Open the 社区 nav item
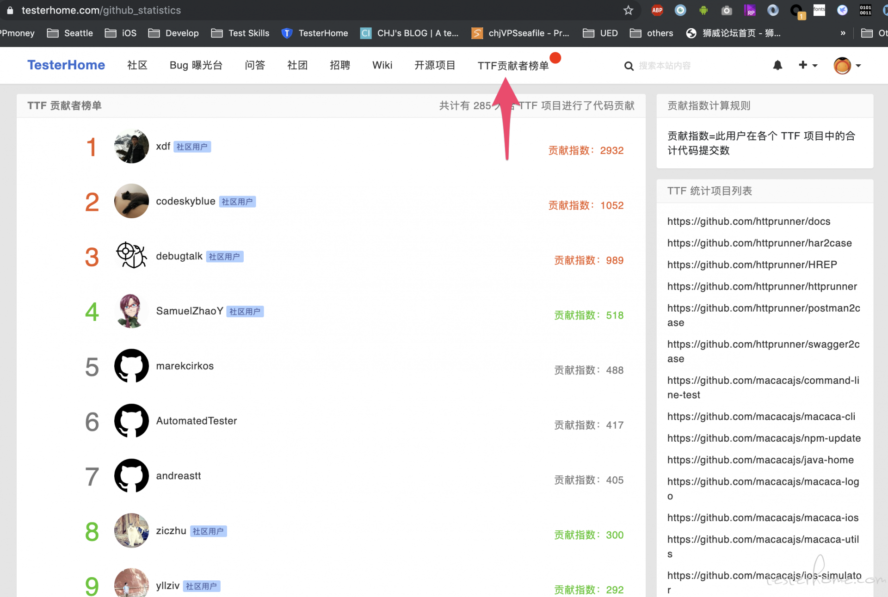 (x=137, y=65)
